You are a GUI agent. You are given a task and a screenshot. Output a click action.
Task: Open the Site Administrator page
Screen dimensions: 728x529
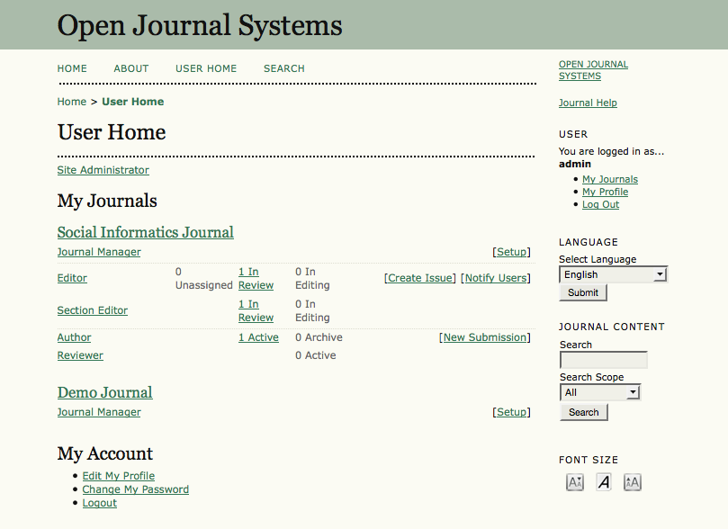pyautogui.click(x=103, y=169)
